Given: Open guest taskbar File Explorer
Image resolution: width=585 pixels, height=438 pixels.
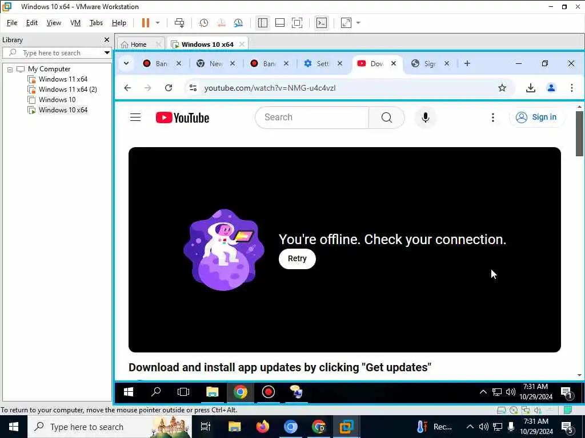Looking at the screenshot, I should click(213, 392).
